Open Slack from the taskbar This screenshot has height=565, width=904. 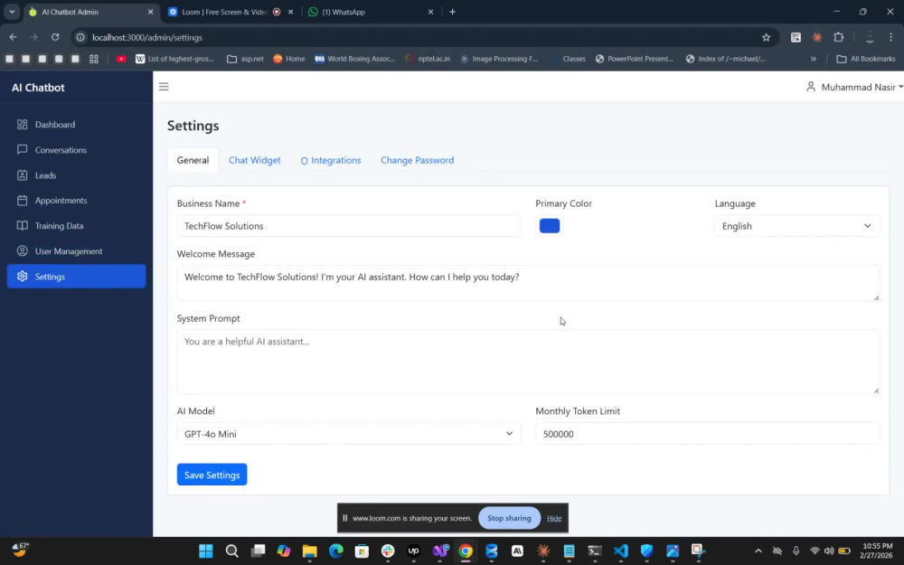(388, 551)
